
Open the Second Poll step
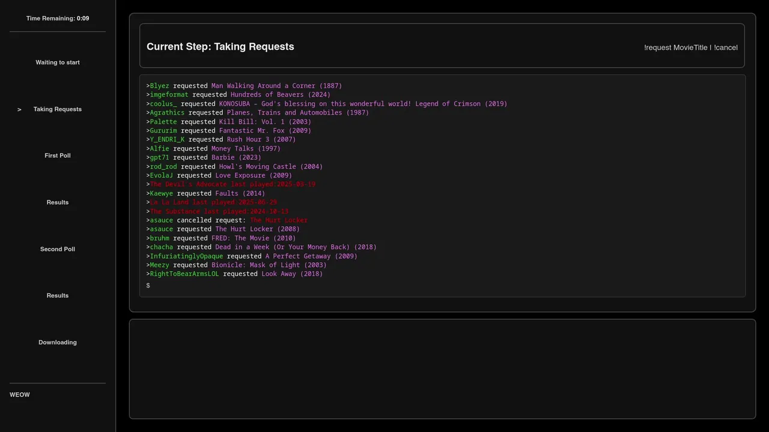[x=58, y=249]
